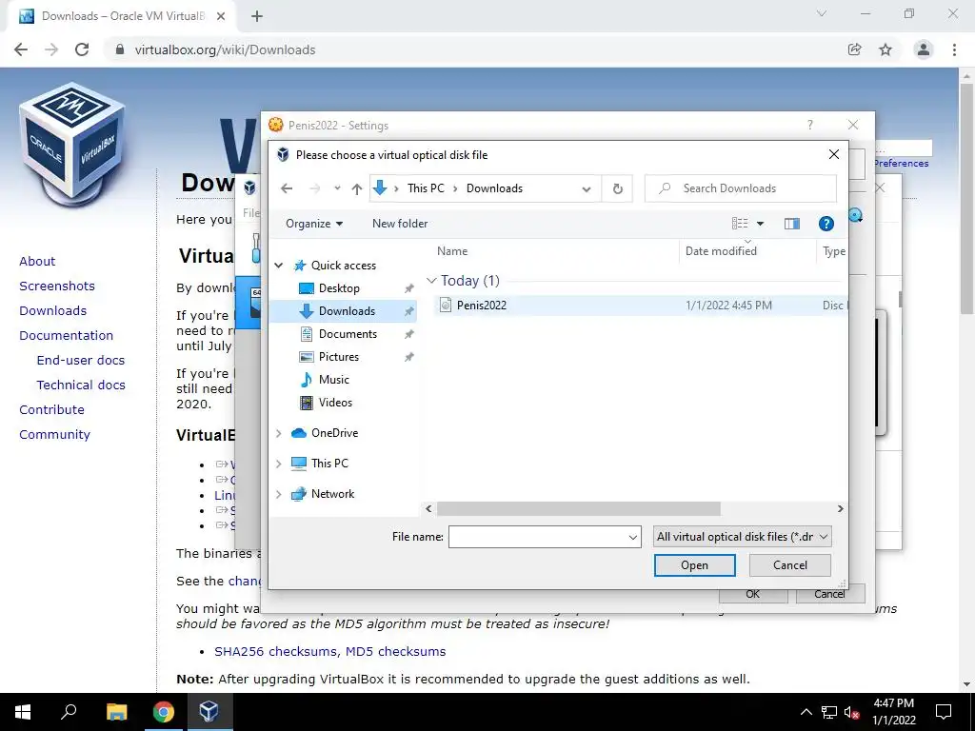Open Music folder in the sidebar
Viewport: 975px width, 731px height.
(333, 380)
